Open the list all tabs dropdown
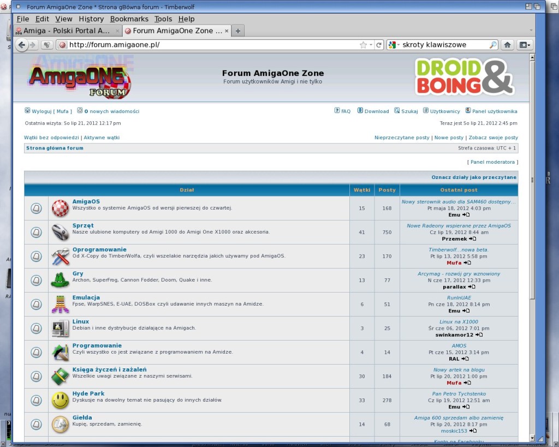The image size is (559, 447). [531, 31]
